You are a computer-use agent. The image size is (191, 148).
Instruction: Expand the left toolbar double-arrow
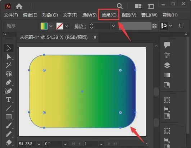[5, 34]
